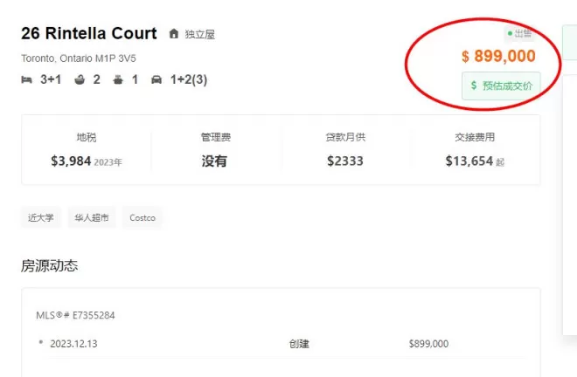Select the 华人超市 tag

point(92,217)
